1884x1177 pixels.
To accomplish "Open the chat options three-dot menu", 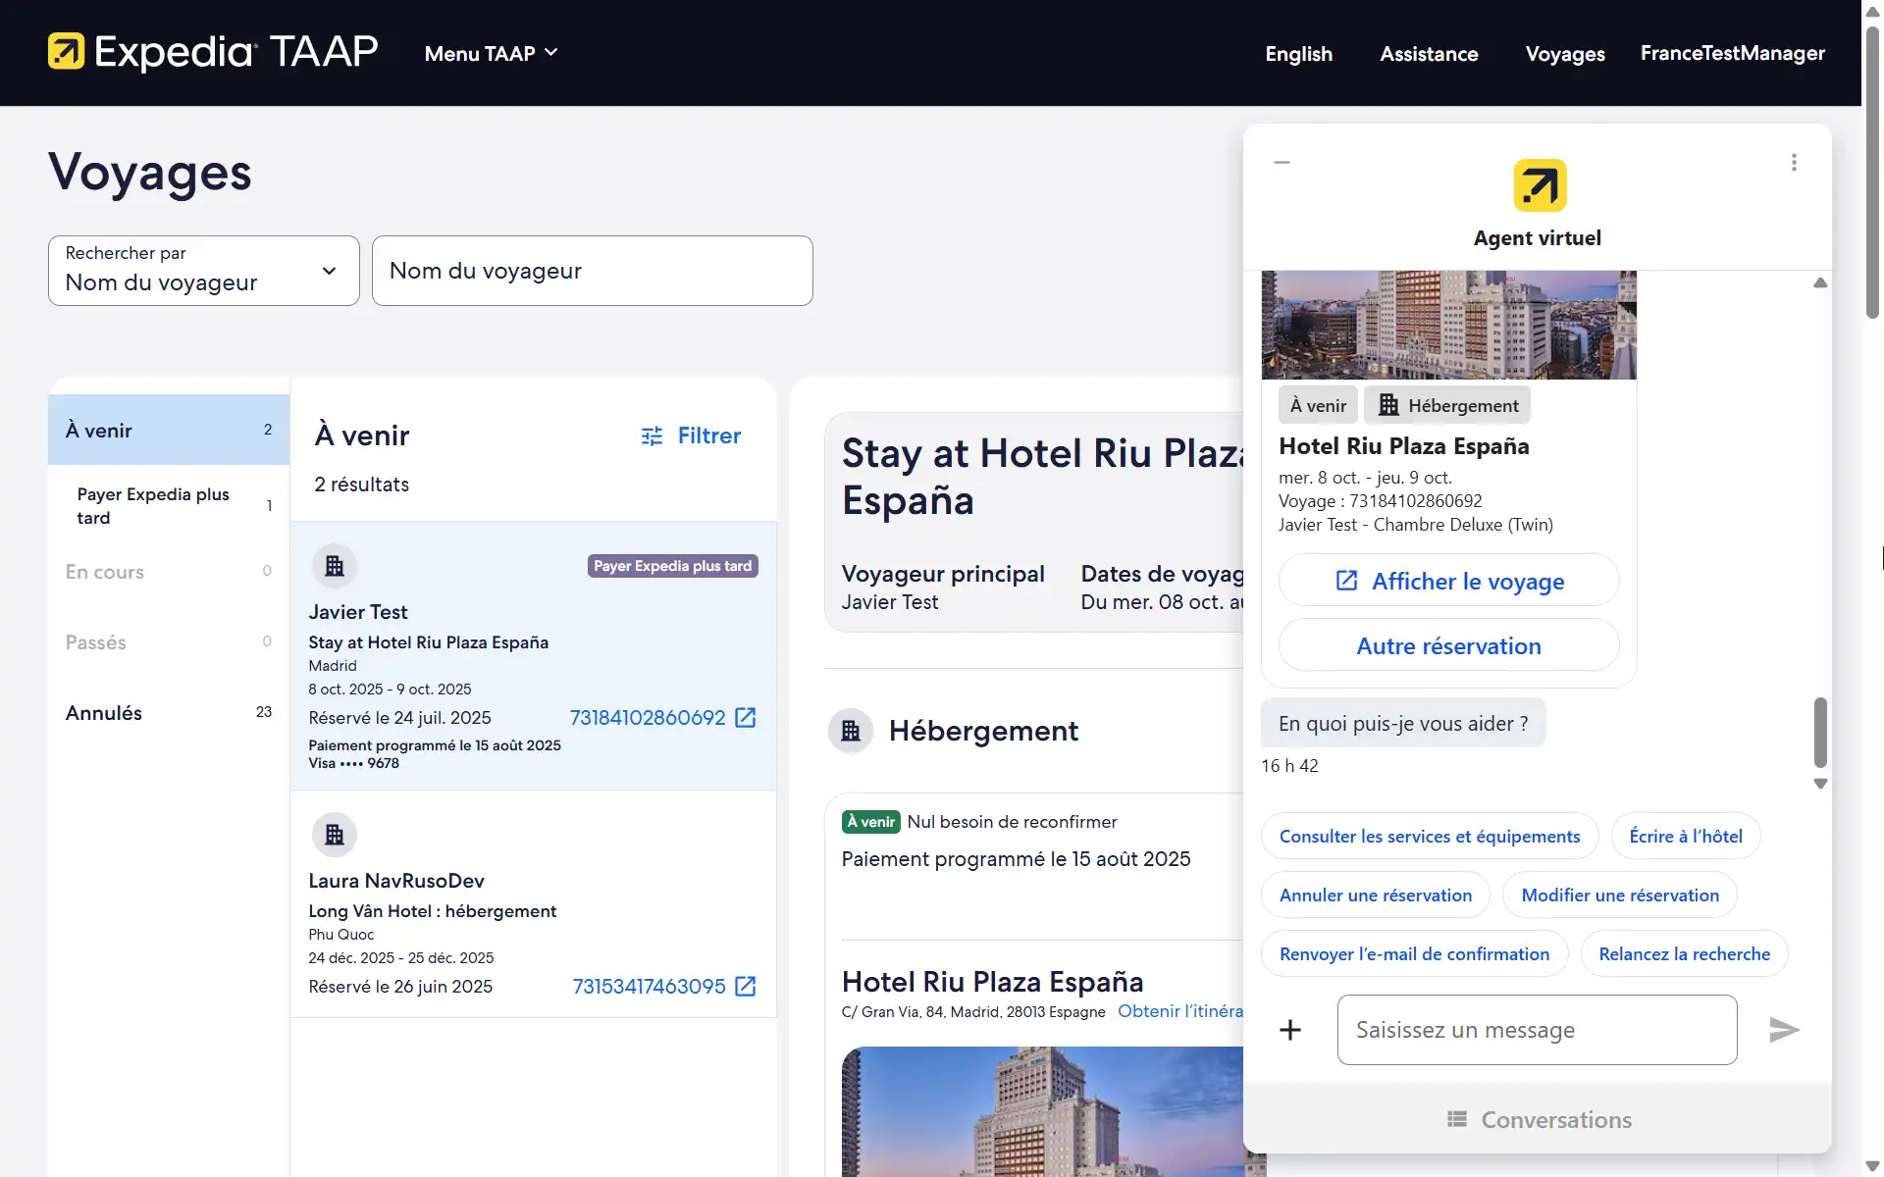I will (1794, 163).
